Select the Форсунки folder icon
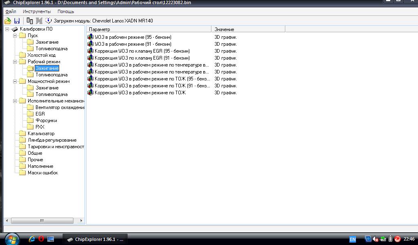418x245 pixels. coord(31,120)
